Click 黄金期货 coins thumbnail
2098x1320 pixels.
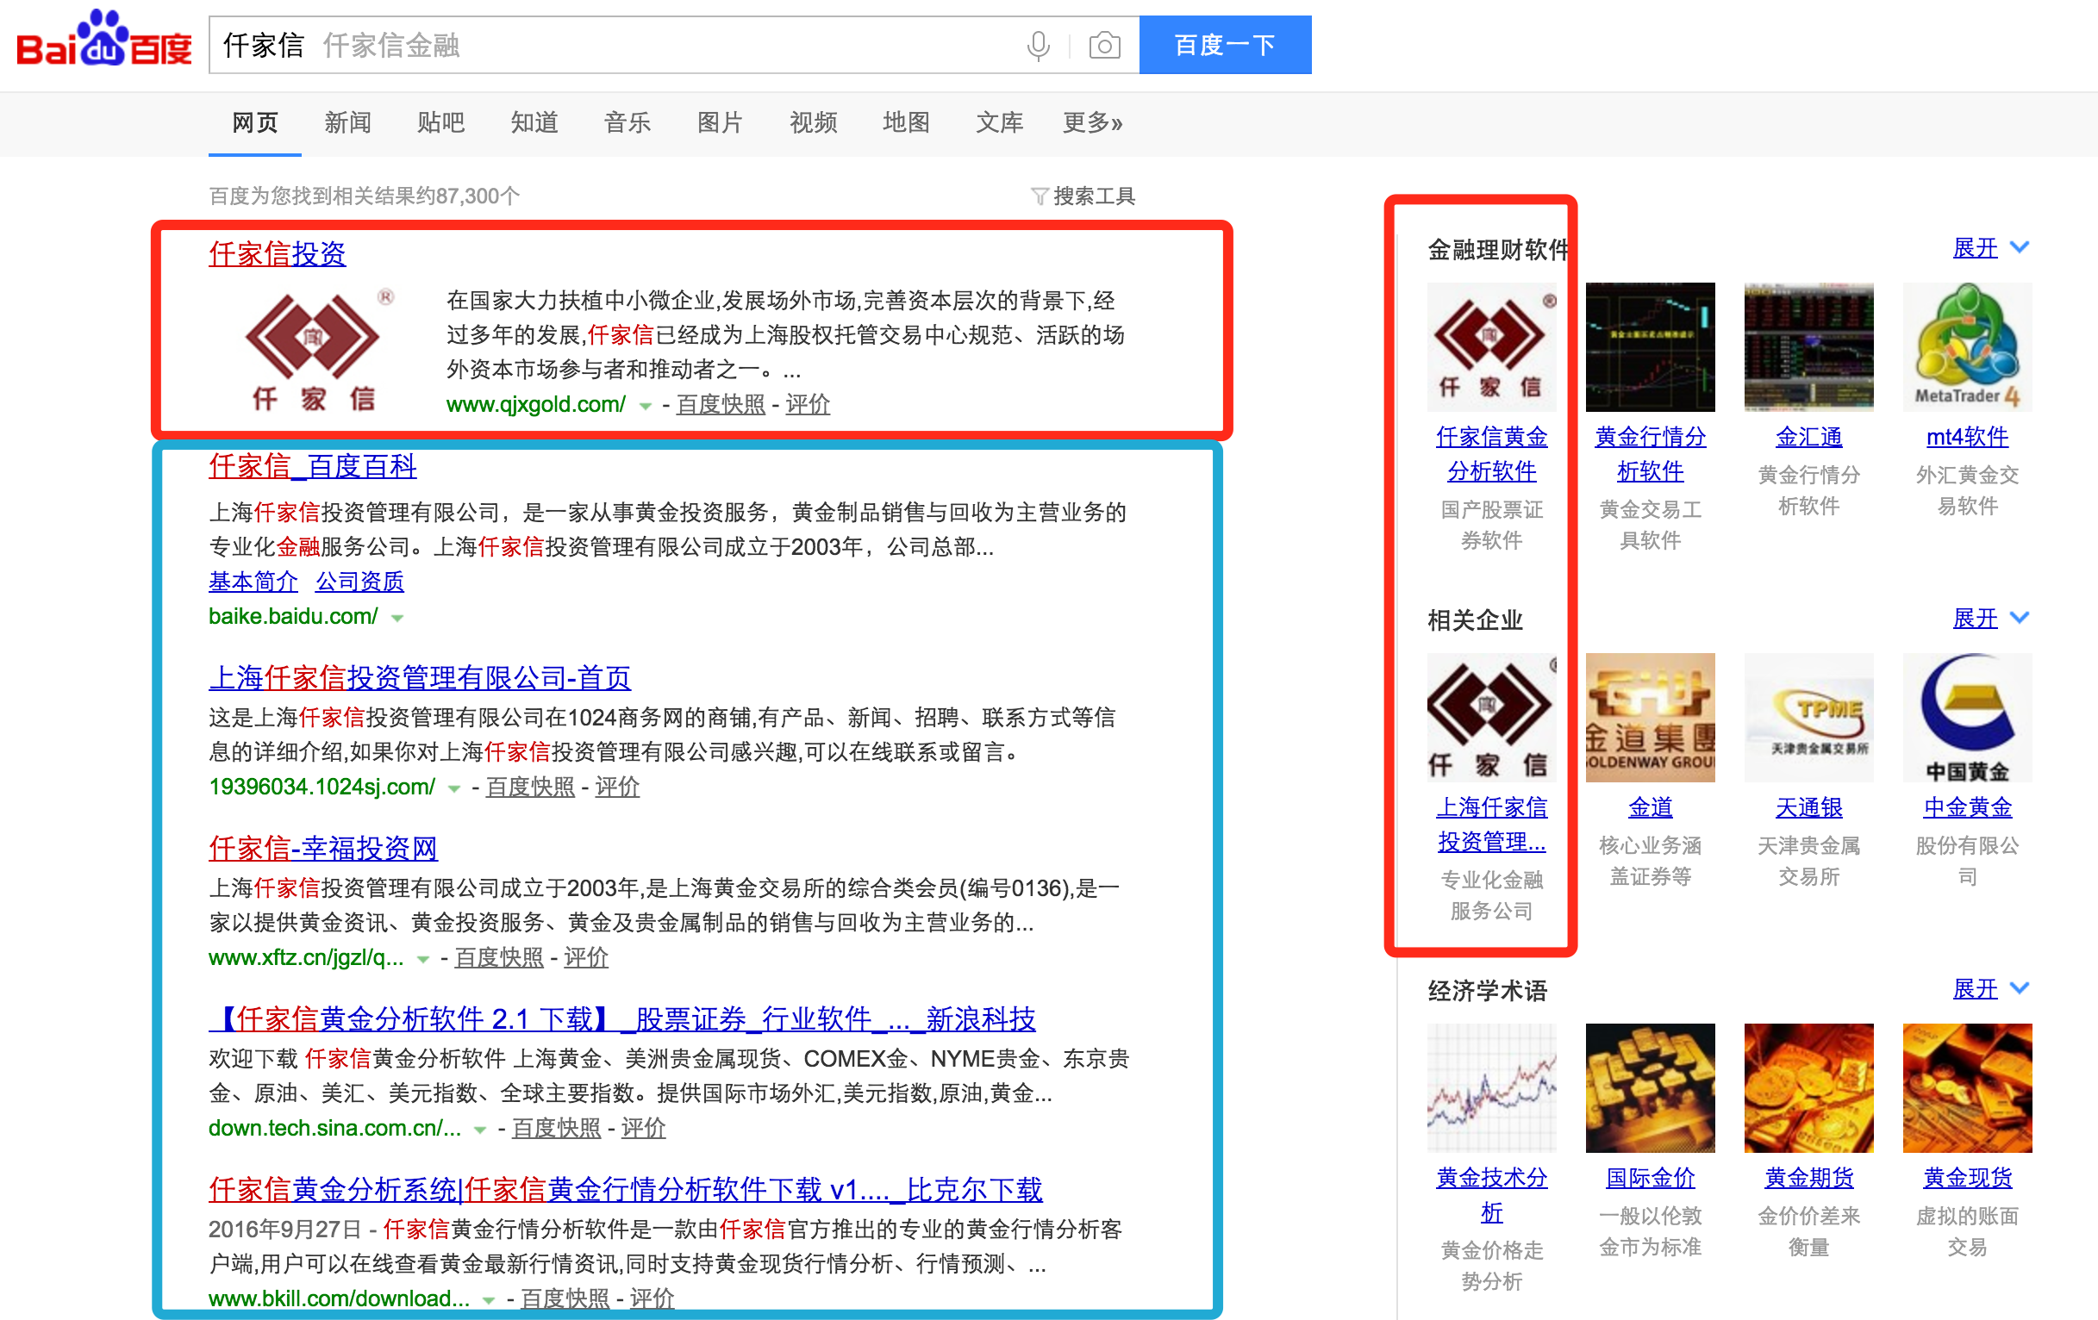point(1808,1088)
